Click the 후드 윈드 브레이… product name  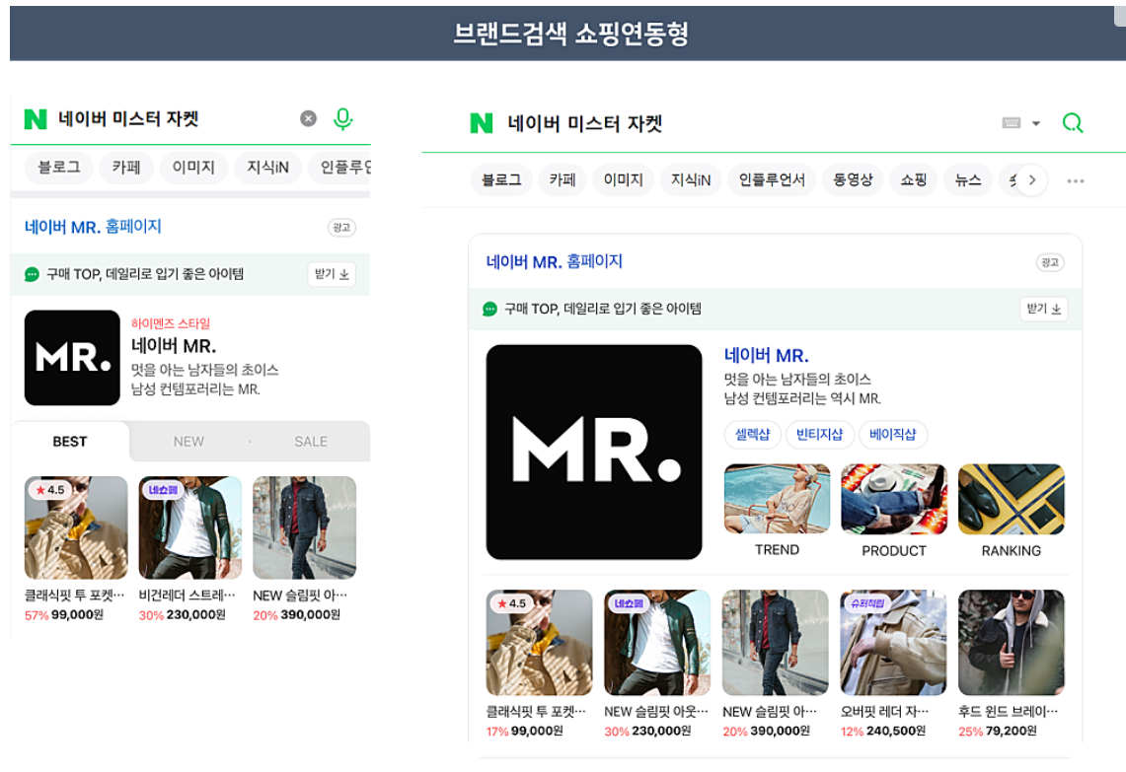coord(1009,712)
